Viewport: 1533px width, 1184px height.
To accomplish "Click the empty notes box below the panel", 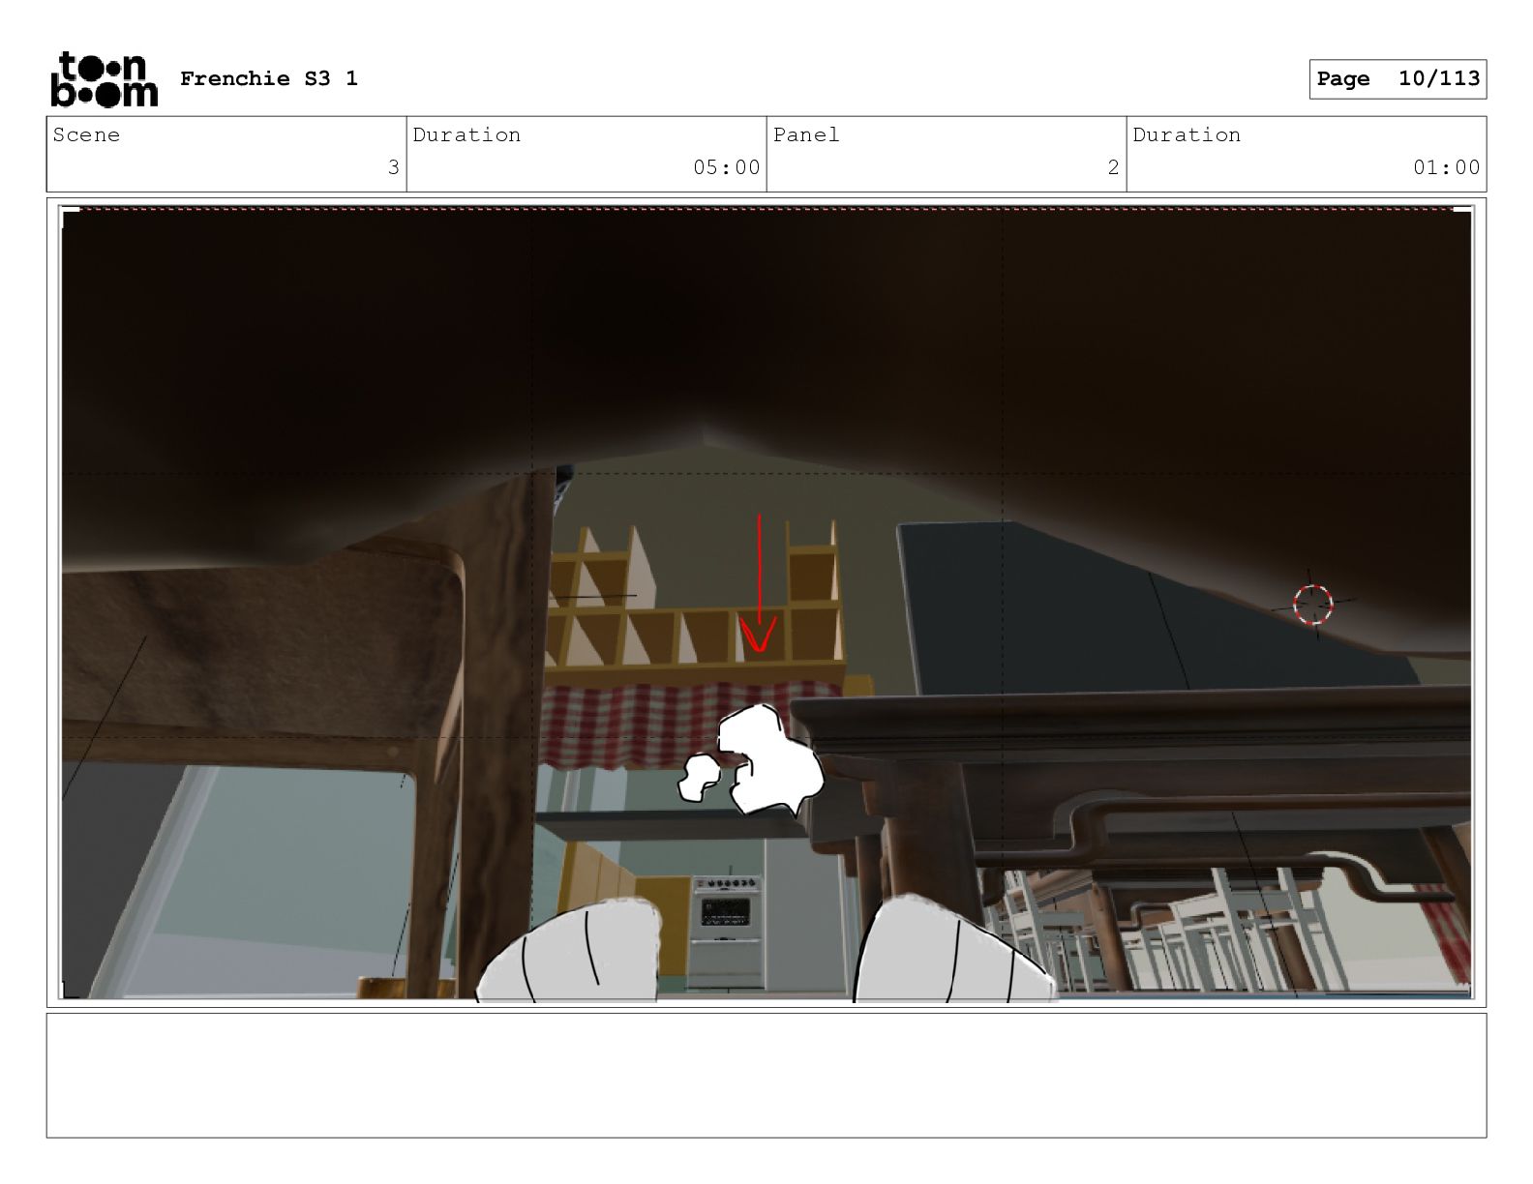I will tap(766, 1076).
